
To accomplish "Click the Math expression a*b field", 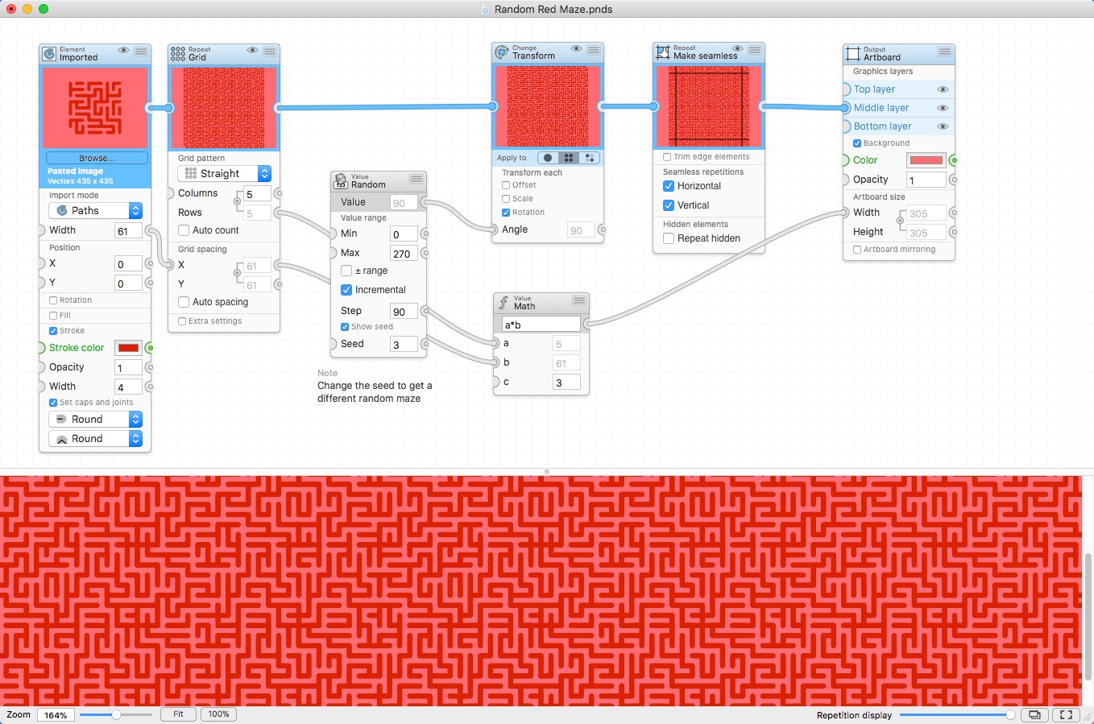I will 541,325.
